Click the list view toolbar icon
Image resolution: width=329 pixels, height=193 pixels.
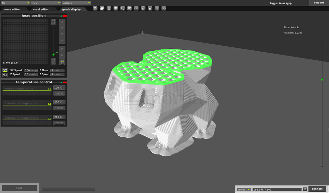[x=157, y=8]
